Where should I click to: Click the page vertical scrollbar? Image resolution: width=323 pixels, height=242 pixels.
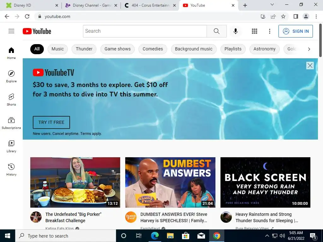[x=320, y=40]
